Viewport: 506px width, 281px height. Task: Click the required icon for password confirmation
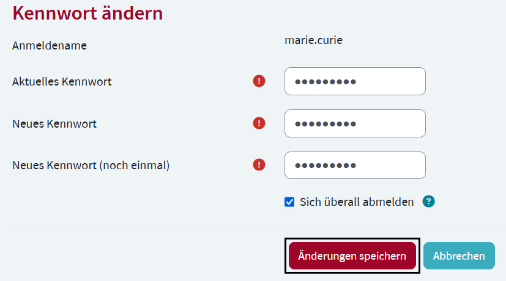tap(259, 165)
